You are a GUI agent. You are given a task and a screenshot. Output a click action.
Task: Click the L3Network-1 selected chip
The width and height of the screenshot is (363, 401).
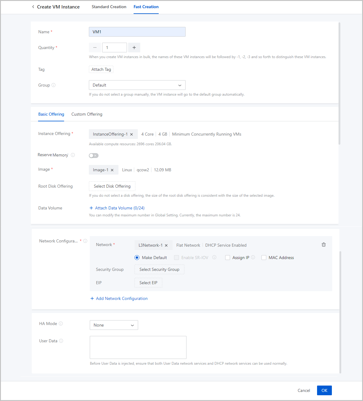coord(153,245)
